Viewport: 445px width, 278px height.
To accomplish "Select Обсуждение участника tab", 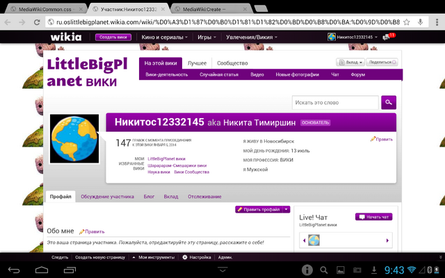I will pyautogui.click(x=107, y=197).
